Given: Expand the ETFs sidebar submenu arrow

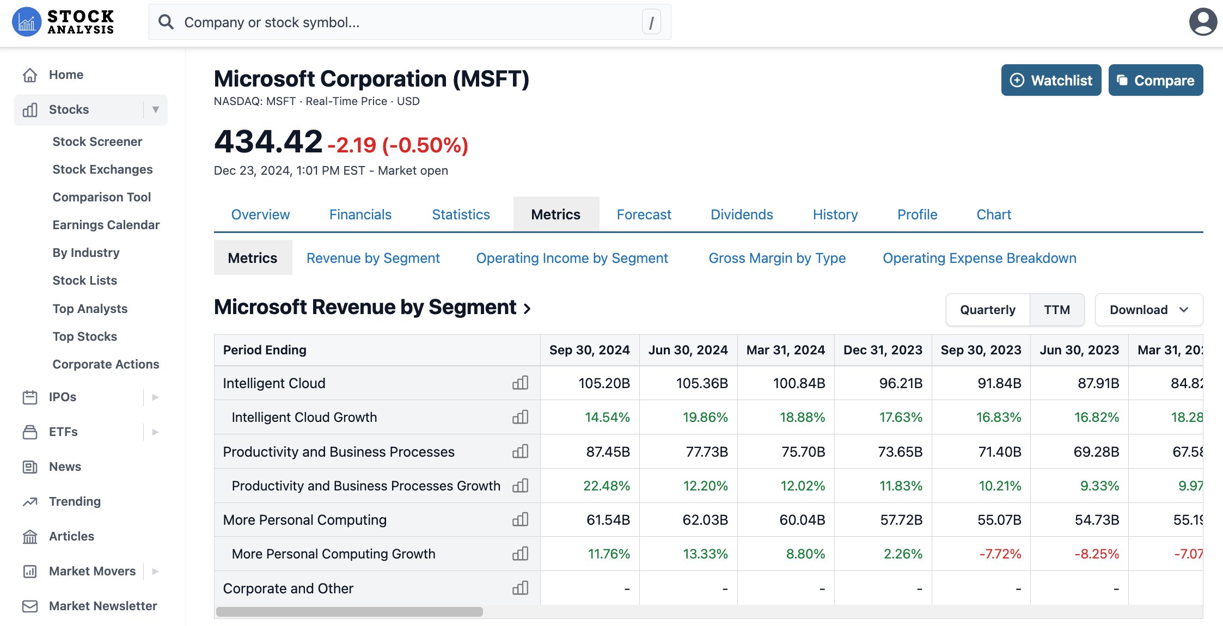Looking at the screenshot, I should click(x=156, y=432).
